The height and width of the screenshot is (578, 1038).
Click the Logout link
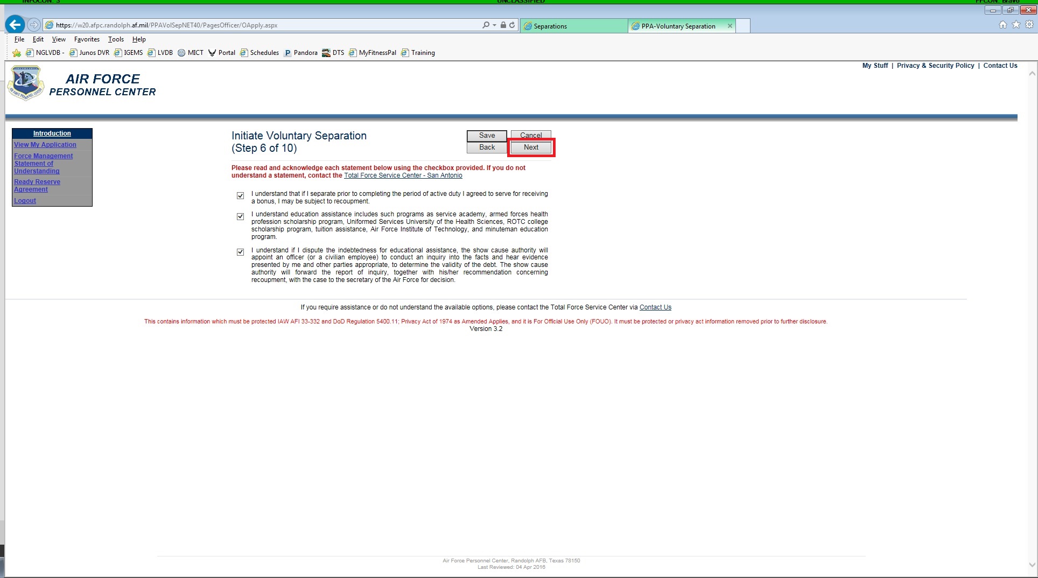(x=25, y=201)
